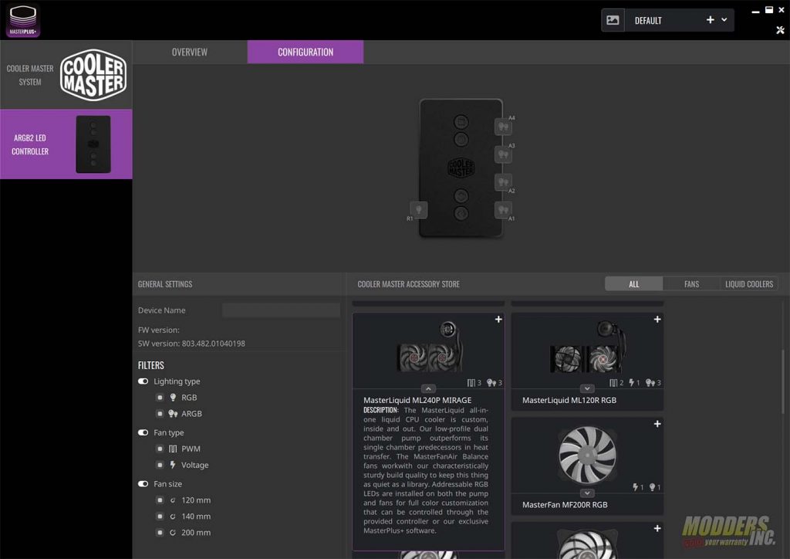
Task: Click the MasterLiquid ML120R RGB title
Action: coord(569,400)
